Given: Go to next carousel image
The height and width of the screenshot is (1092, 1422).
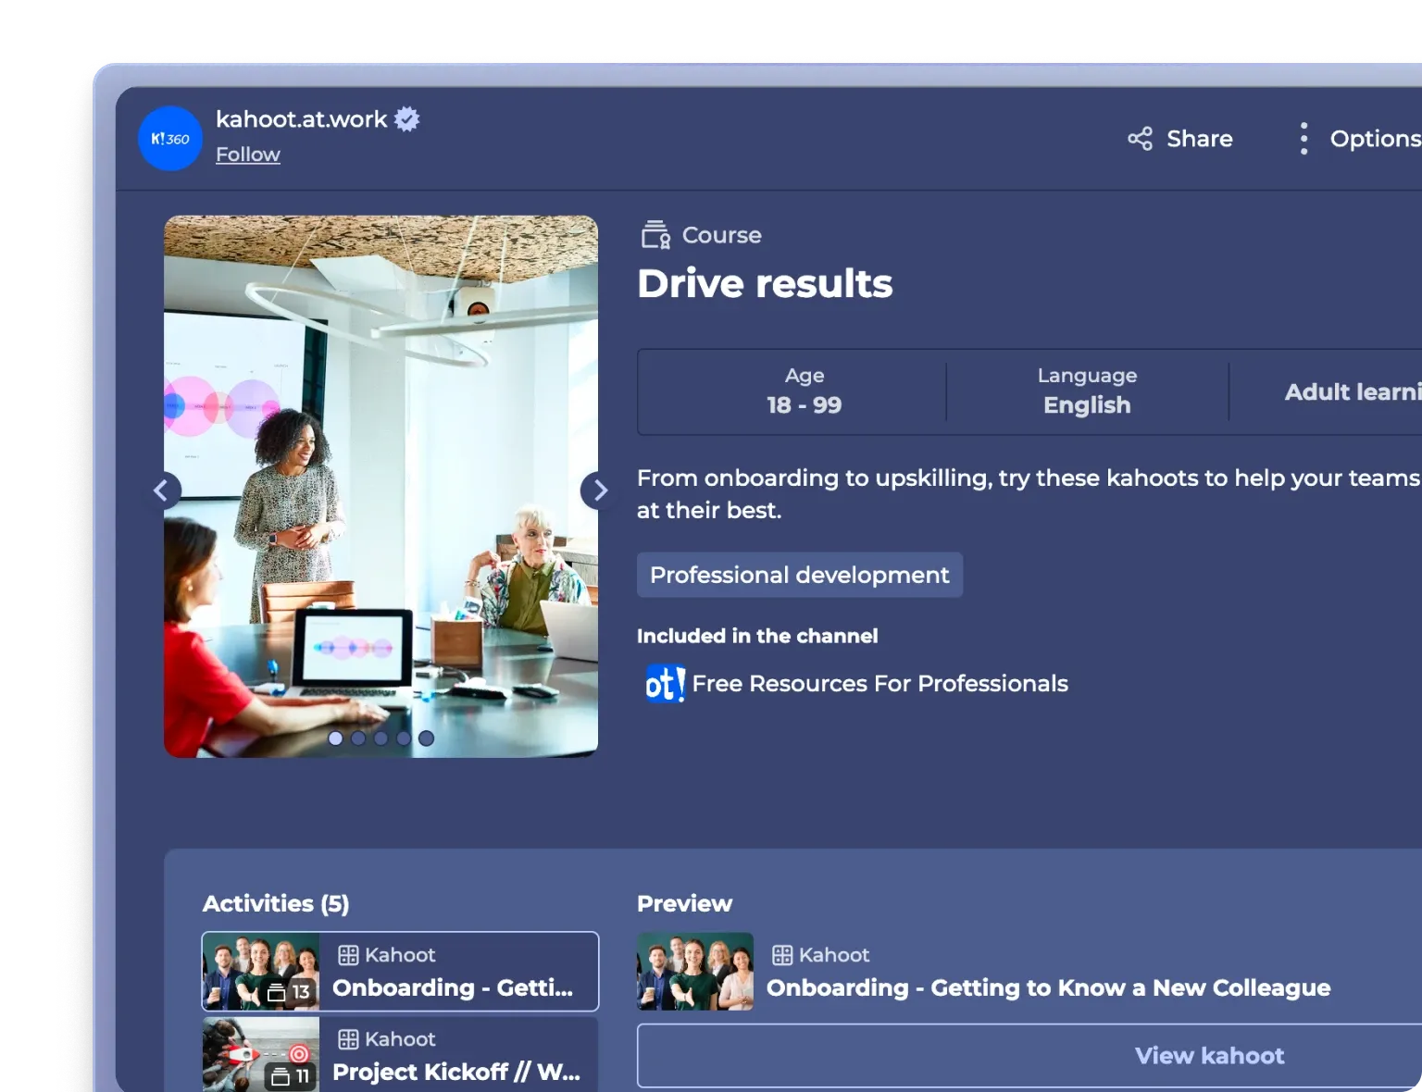Looking at the screenshot, I should [x=600, y=490].
